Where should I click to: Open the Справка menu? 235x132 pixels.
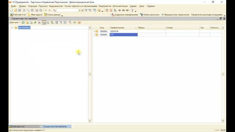[151, 6]
